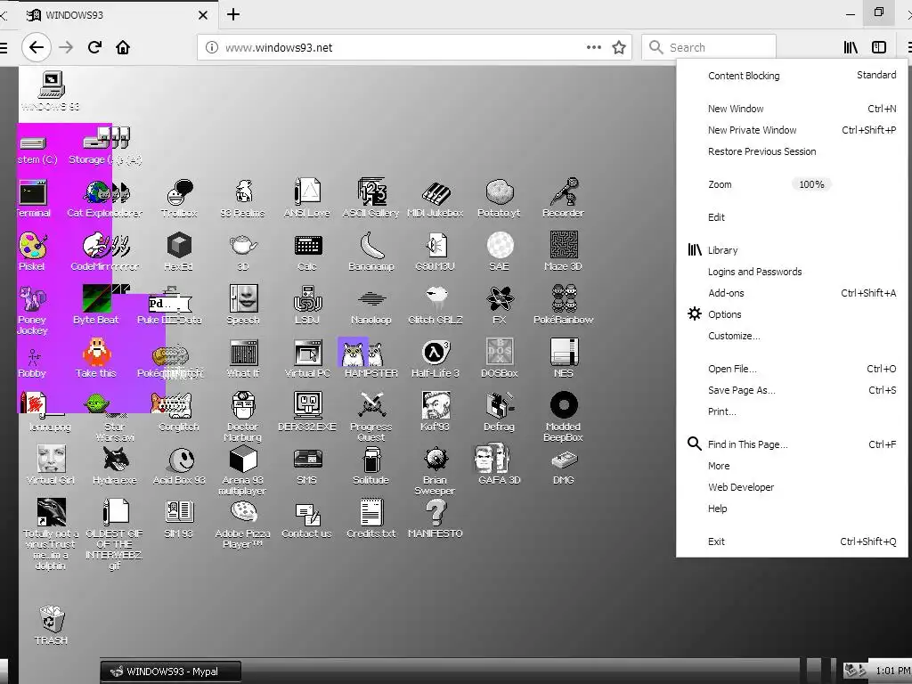This screenshot has height=684, width=912.
Task: Open page actions three-dot menu
Action: coord(593,47)
